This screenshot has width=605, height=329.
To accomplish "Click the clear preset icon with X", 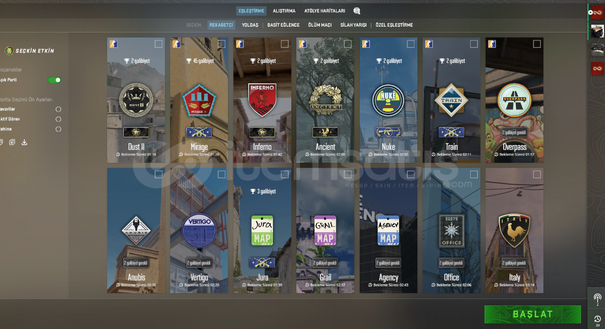I will [x=12, y=142].
